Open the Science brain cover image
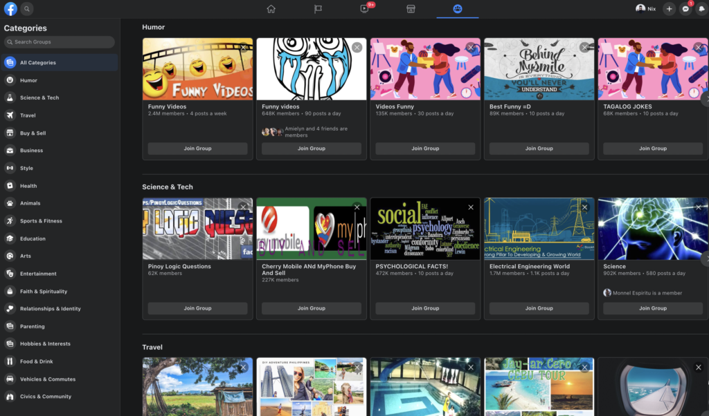The height and width of the screenshot is (416, 709). (653, 229)
